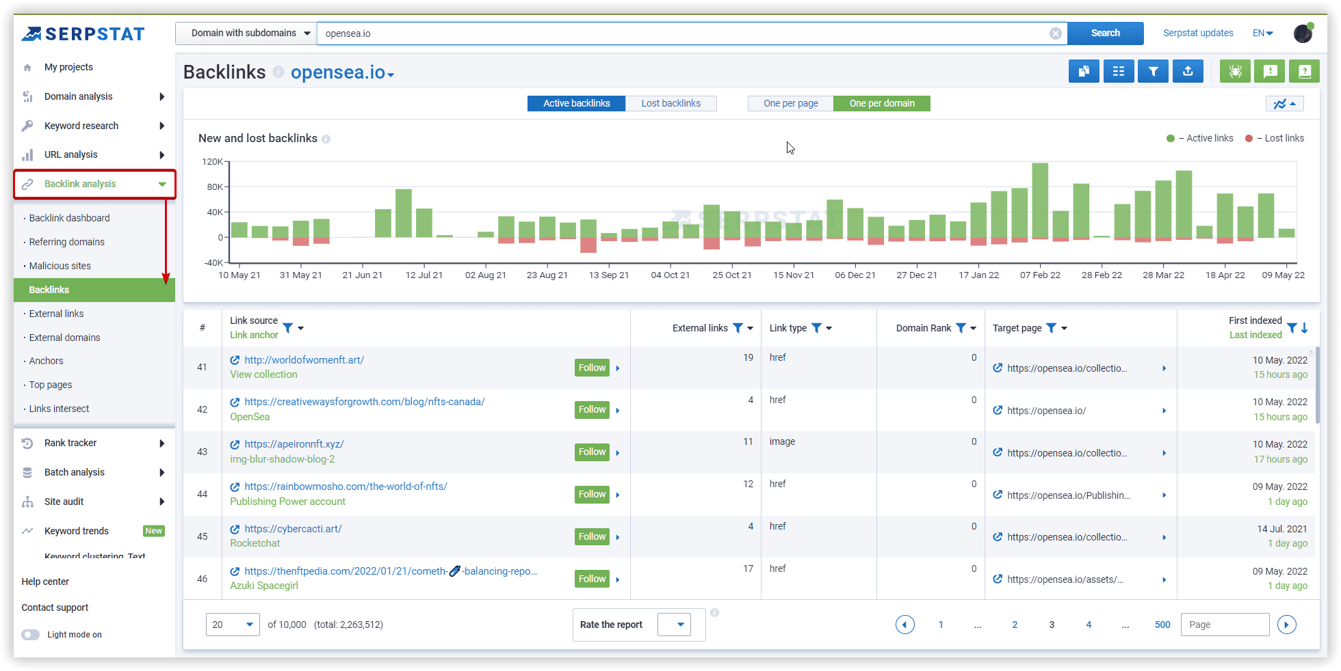This screenshot has height=671, width=1341.
Task: Filter the Target page column
Action: click(x=1052, y=328)
